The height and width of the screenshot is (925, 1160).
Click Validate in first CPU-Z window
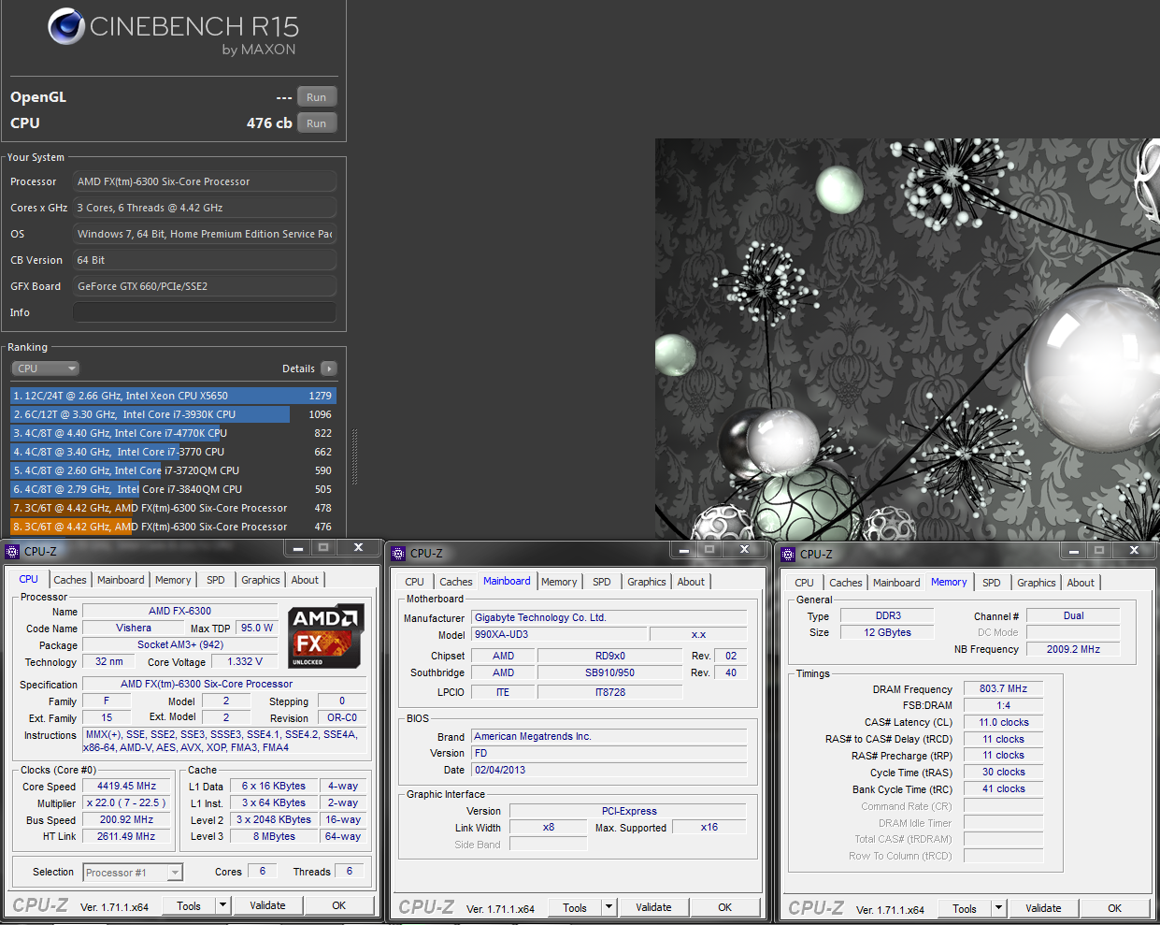tap(267, 905)
